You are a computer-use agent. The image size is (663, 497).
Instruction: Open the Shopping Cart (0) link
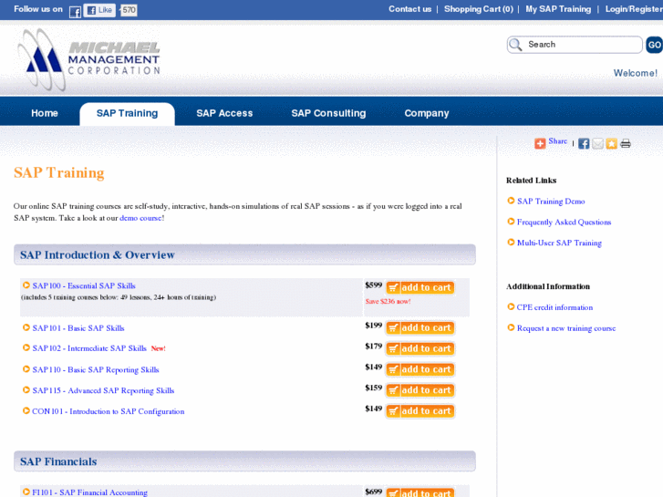[x=479, y=9]
